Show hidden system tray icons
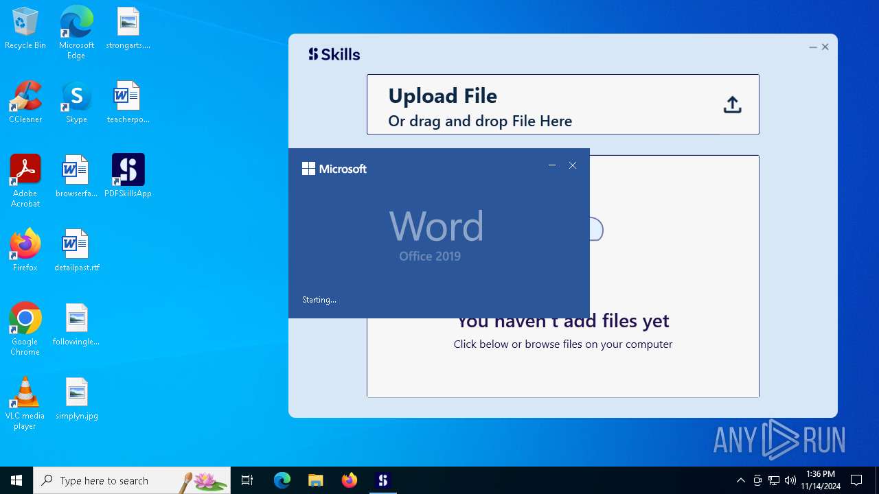This screenshot has width=879, height=494. click(740, 480)
